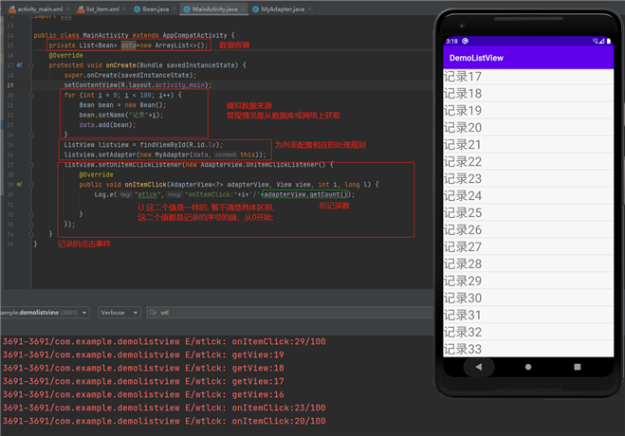
Task: Click the setContentView code on line 19
Action: point(138,85)
